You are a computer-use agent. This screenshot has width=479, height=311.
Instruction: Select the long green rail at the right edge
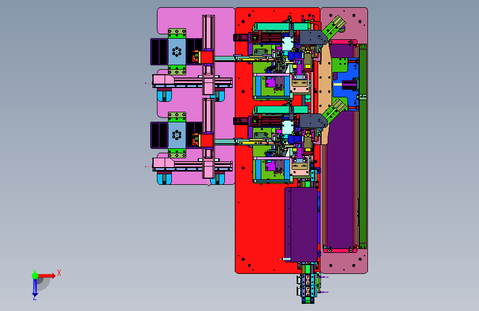(362, 146)
